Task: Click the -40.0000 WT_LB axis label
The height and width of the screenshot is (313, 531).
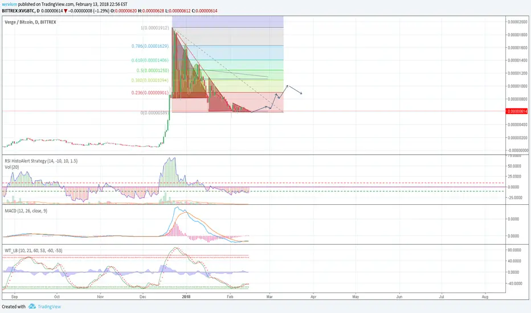Action: 514,283
